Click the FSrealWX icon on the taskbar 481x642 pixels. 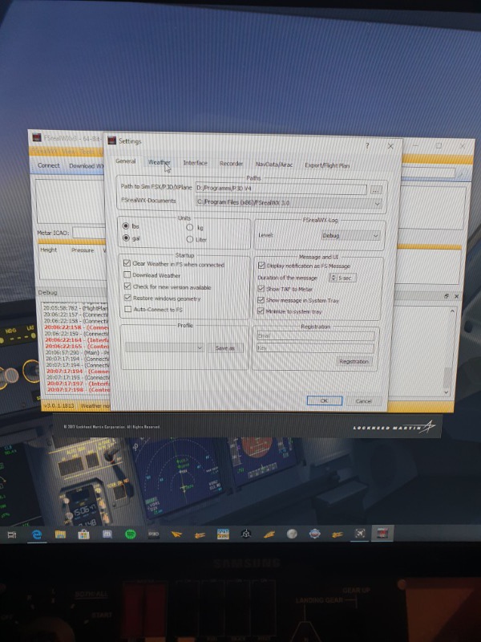pyautogui.click(x=382, y=533)
